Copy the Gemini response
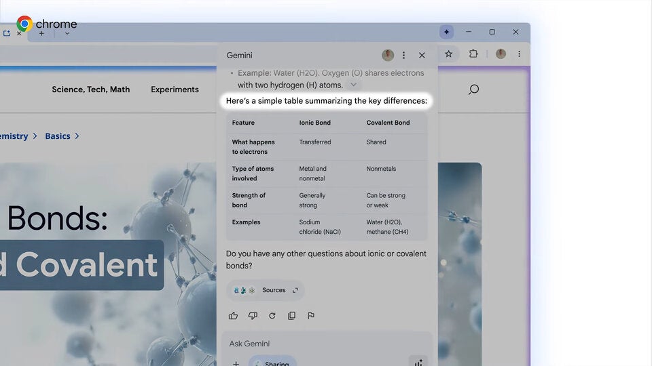This screenshot has width=652, height=366. pos(291,316)
